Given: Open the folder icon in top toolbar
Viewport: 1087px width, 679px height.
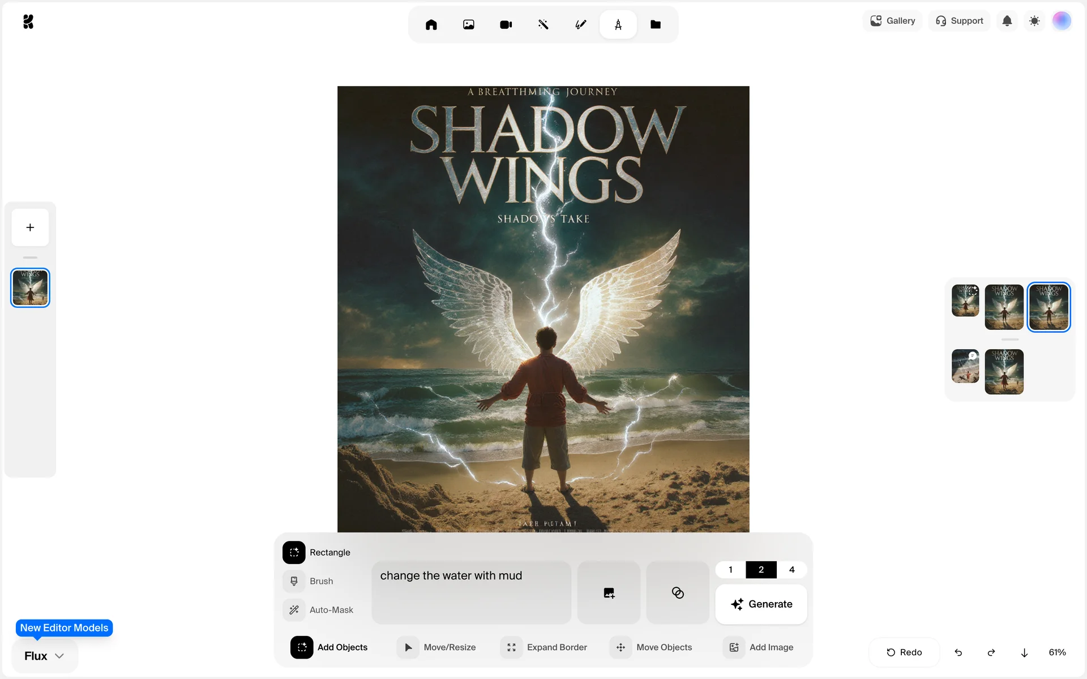Looking at the screenshot, I should point(655,24).
